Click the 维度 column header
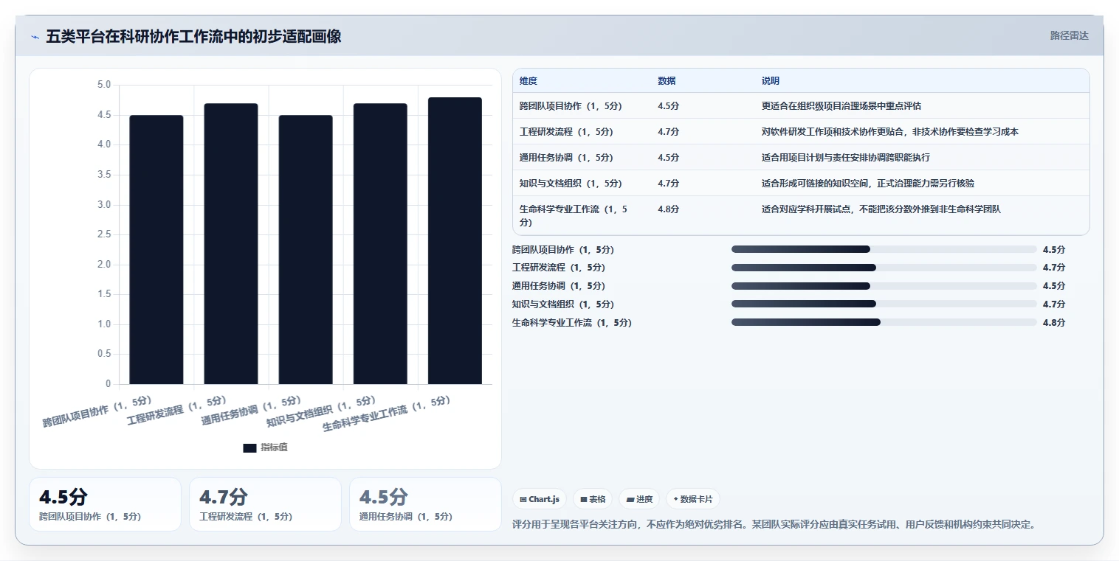Image resolution: width=1119 pixels, height=561 pixels. [528, 81]
